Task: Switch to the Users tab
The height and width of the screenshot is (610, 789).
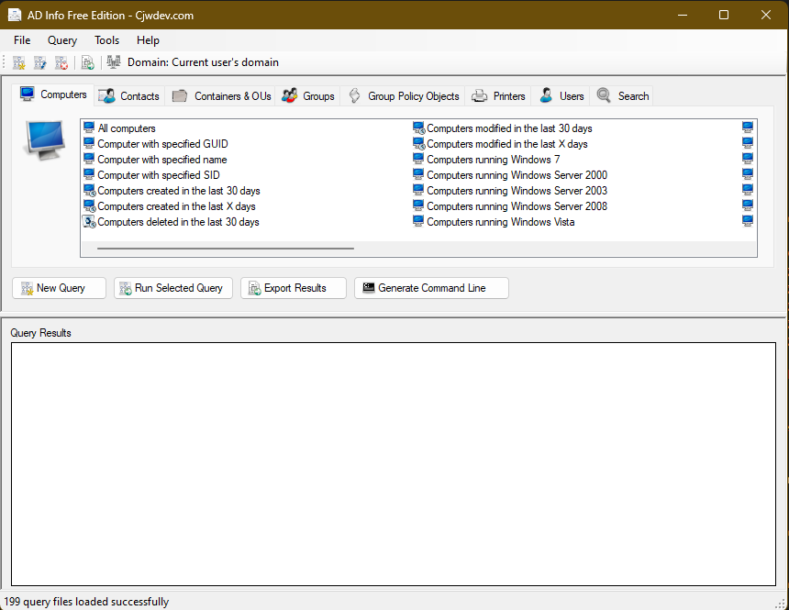Action: tap(561, 96)
